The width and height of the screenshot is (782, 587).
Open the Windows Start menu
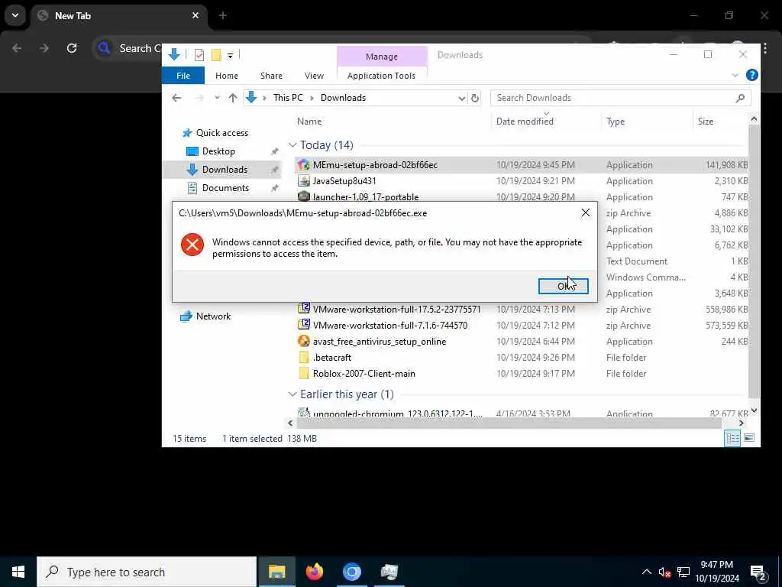18,572
